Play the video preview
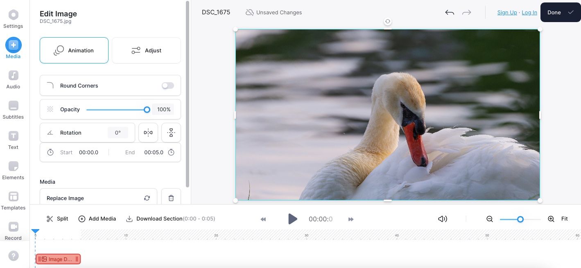The image size is (581, 268). [292, 218]
